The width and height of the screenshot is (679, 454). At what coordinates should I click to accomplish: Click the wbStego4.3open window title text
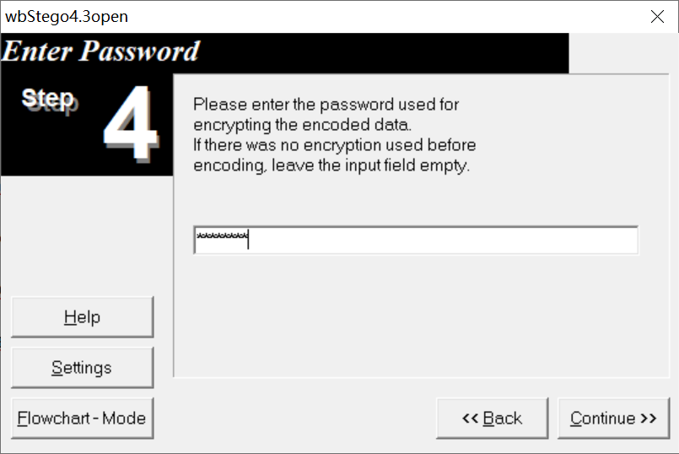tap(67, 17)
